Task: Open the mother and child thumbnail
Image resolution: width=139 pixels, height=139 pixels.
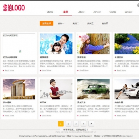Action: 56,44
